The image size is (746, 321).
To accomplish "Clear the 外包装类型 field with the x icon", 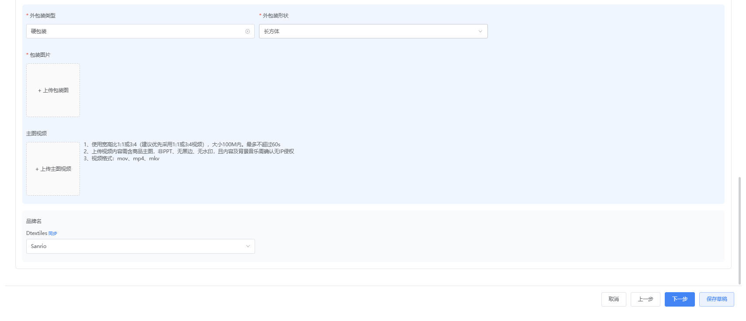I will [248, 31].
